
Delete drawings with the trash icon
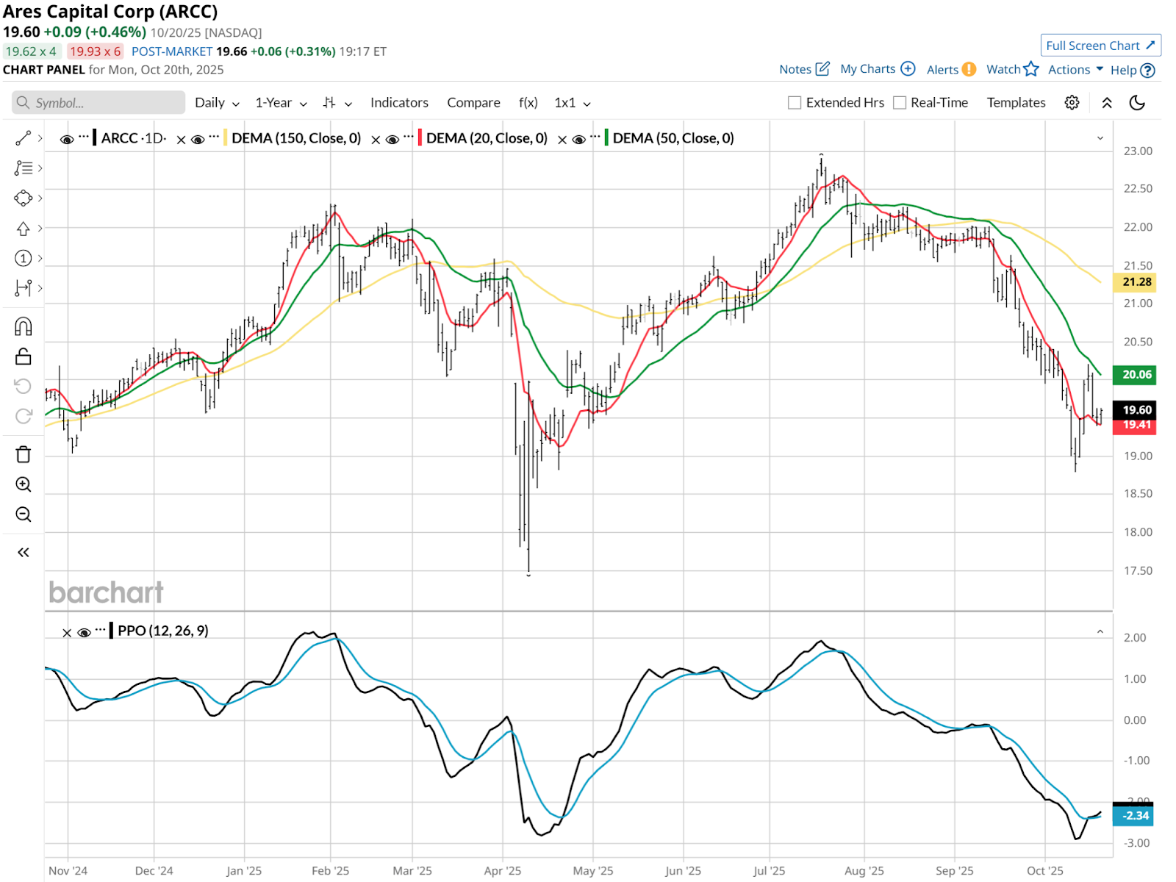tap(24, 454)
